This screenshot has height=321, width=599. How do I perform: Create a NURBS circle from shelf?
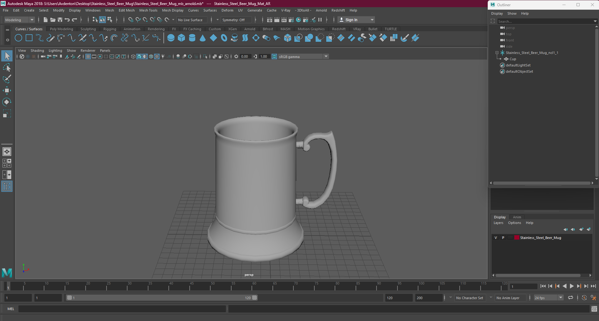(18, 38)
